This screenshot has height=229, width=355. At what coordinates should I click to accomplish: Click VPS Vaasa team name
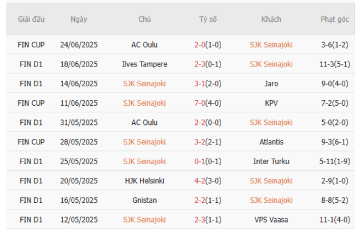pyautogui.click(x=271, y=220)
